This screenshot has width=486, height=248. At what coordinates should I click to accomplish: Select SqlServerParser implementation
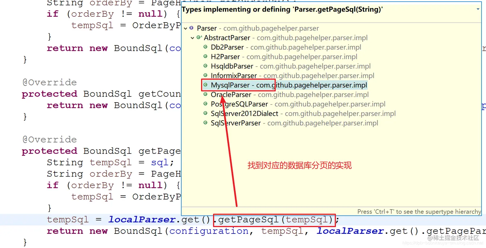[x=294, y=123]
